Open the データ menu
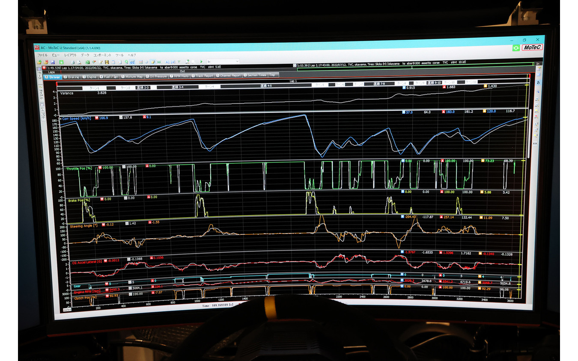This screenshot has width=578, height=361. 85,55
